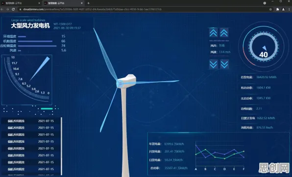Click the site lock icon in address bar
This screenshot has height=177, width=292.
click(21, 9)
